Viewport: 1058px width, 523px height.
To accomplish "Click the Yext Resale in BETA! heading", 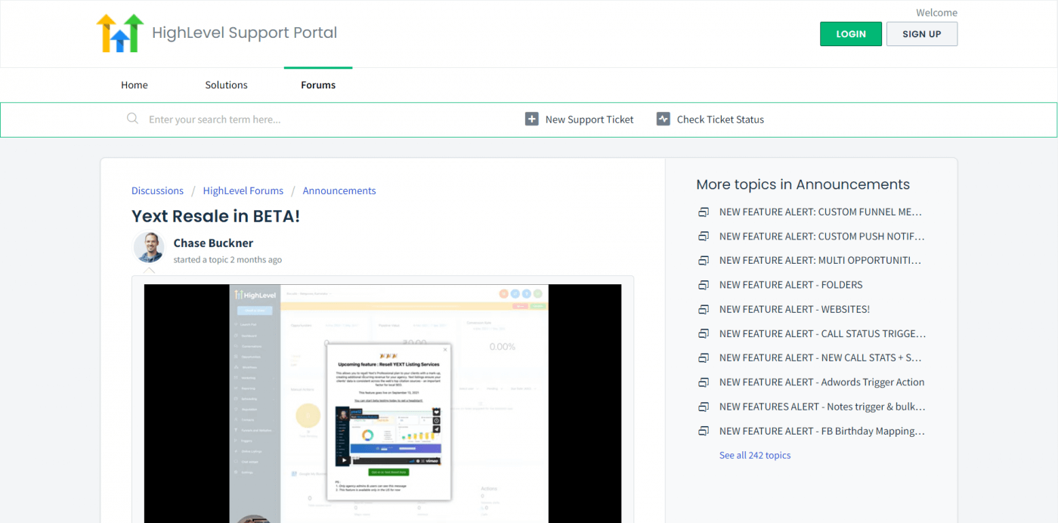I will [215, 216].
